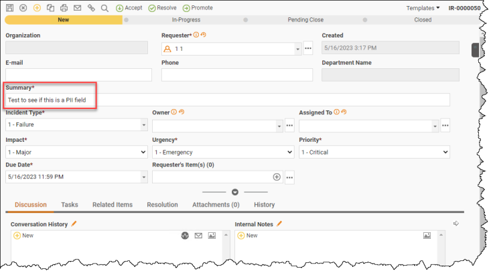Click the Print icon in toolbar
This screenshot has height=273, width=491.
tap(64, 8)
